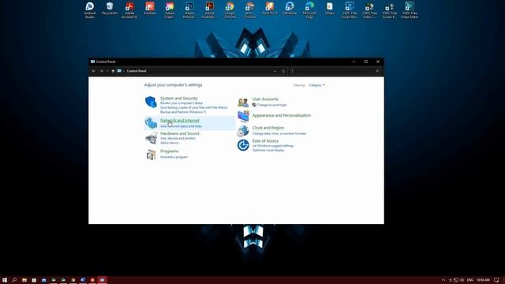Click the Clock and Region heading link
Image resolution: width=505 pixels, height=284 pixels.
(268, 128)
